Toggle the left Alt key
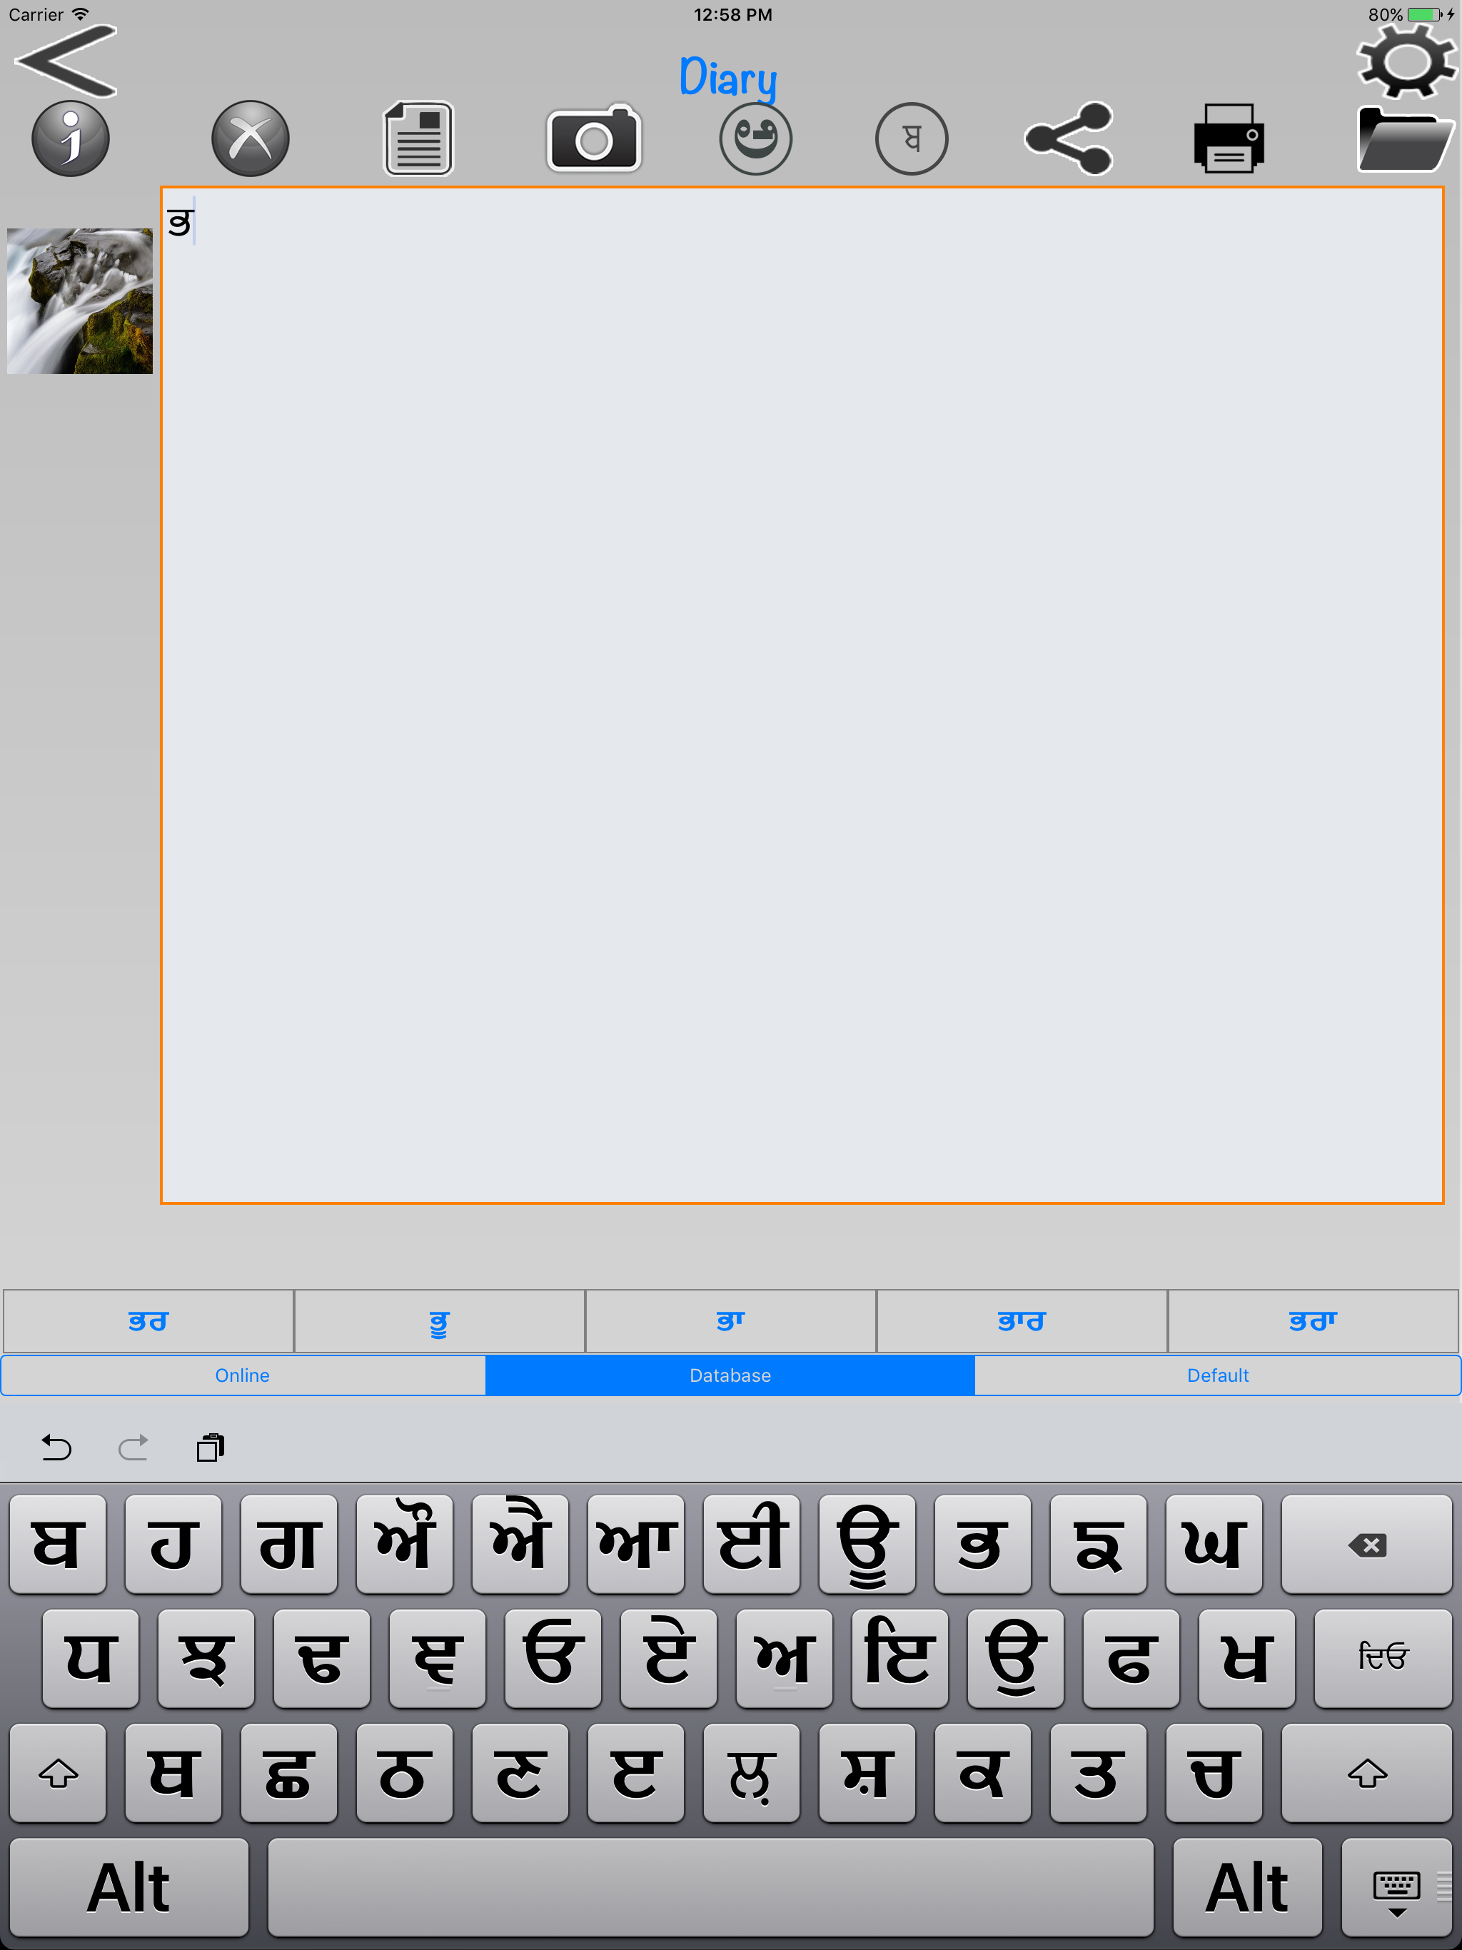Image resolution: width=1462 pixels, height=1950 pixels. point(128,1889)
